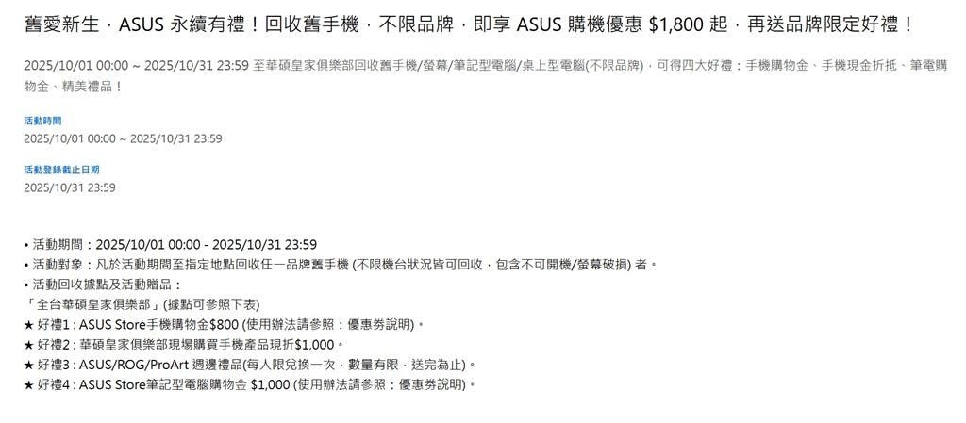Click the "活動期間" bullet line
Viewport: 966px width, 423px height.
coord(170,244)
